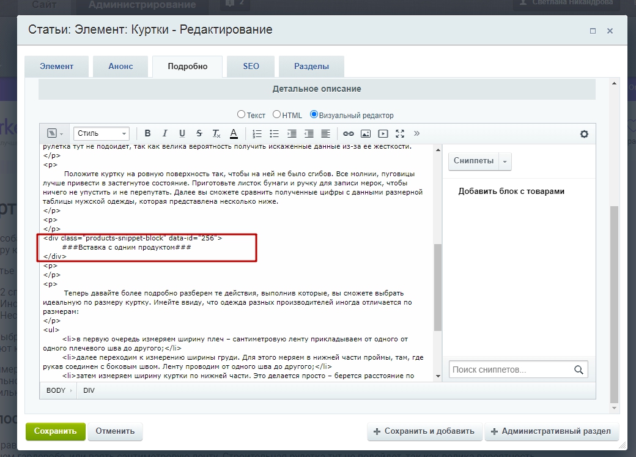The width and height of the screenshot is (636, 457).
Task: Click the dialog's outer scrollbar thumb
Action: coord(614,305)
